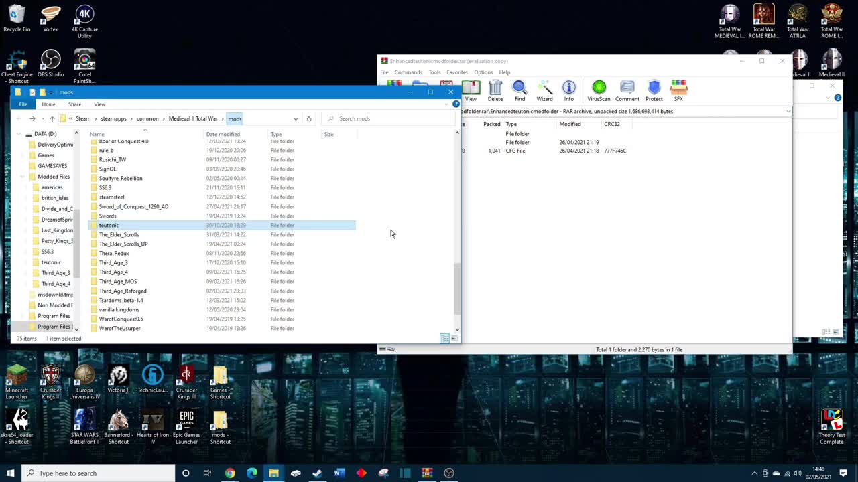
Task: Open WinRAR Options menu
Action: [x=483, y=72]
